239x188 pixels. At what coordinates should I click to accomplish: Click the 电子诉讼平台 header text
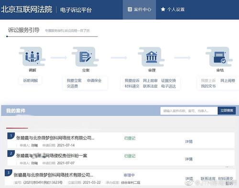tap(76, 10)
